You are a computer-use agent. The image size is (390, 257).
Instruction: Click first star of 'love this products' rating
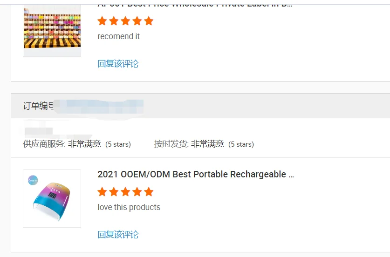102,192
